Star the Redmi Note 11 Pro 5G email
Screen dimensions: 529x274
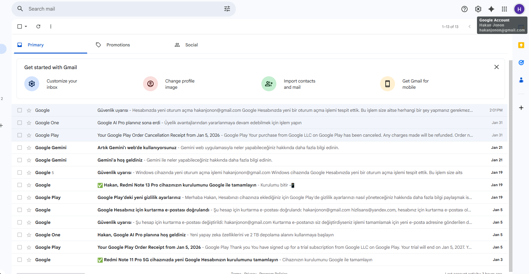[29, 260]
